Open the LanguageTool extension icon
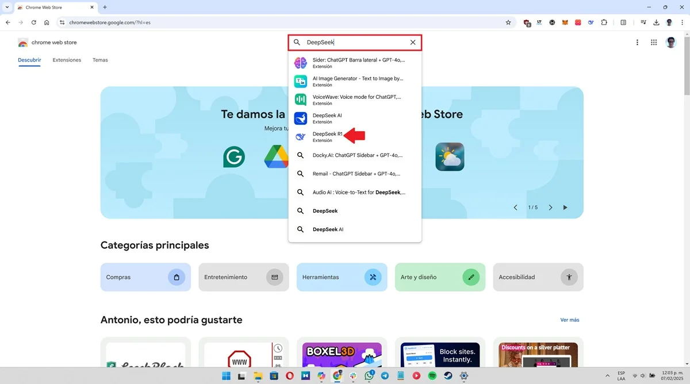Screen dimensions: 690x384 click(539, 22)
